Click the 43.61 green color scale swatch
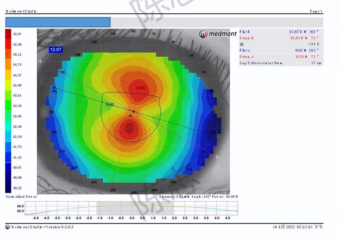Screen dimensions: 338x238 [8, 95]
